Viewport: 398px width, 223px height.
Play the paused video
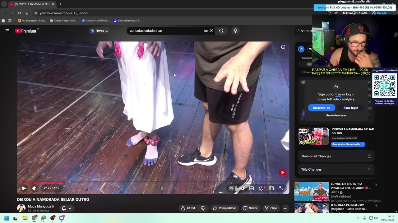24,188
